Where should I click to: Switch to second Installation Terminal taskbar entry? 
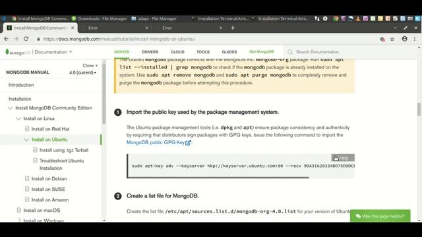point(280,18)
